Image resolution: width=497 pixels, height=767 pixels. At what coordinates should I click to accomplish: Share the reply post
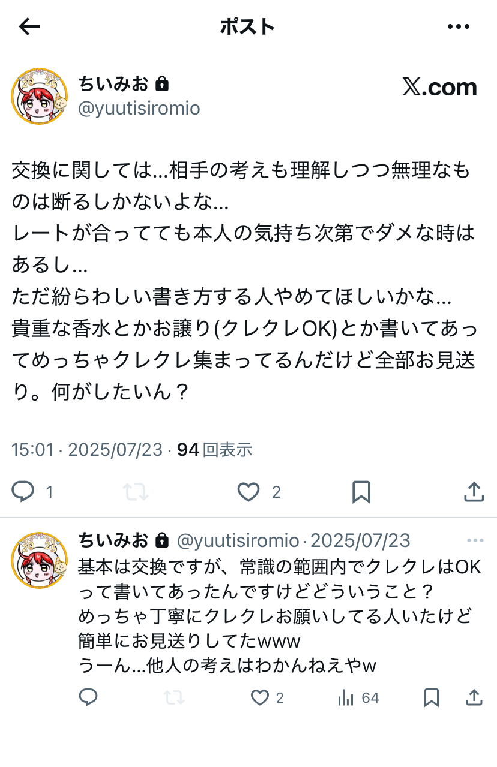(x=474, y=697)
